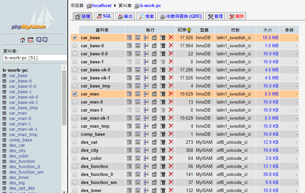Click the red X drop icon for des_city
This screenshot has width=305, height=193.
(171, 150)
